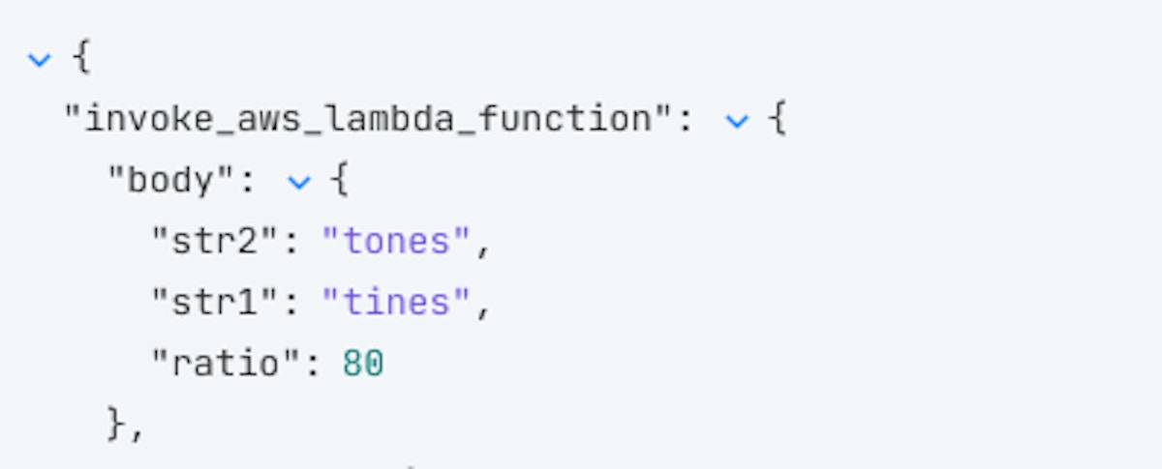Click the colon after "body" key
1162x469 pixels.
245,182
